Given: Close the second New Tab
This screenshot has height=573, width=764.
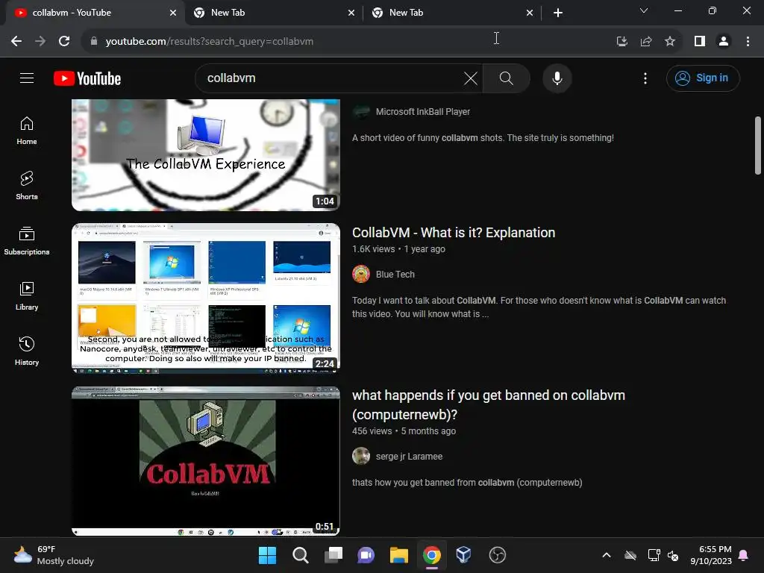Looking at the screenshot, I should pyautogui.click(x=351, y=13).
